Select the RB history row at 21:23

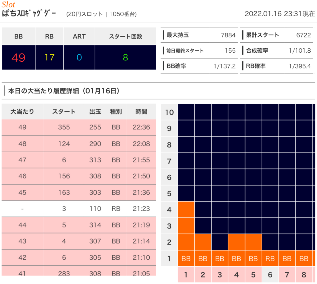coord(79,209)
